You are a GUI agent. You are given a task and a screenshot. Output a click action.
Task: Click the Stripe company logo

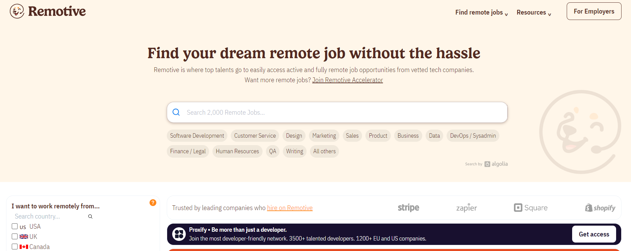tap(408, 208)
